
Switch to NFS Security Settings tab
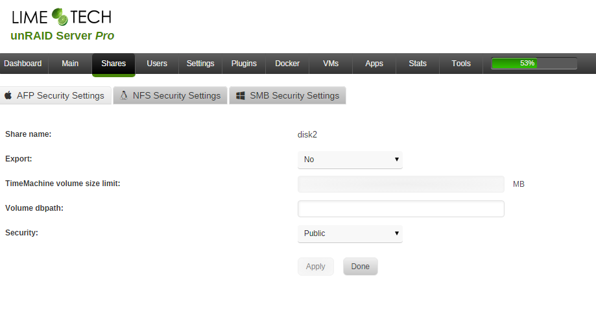(x=170, y=95)
